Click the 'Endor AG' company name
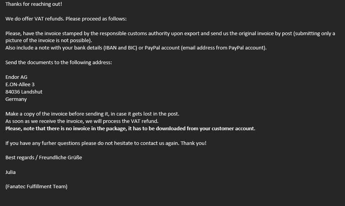 point(16,77)
